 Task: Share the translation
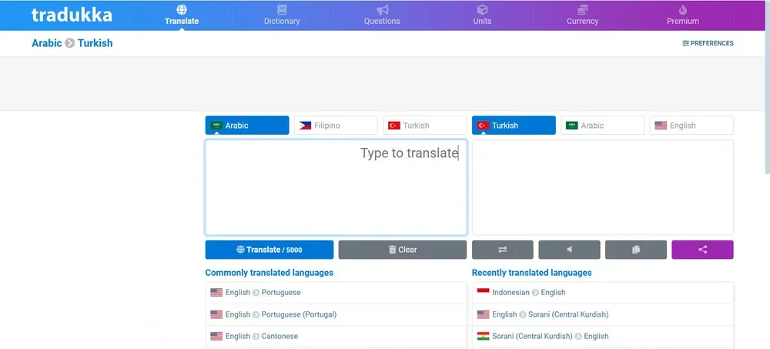pyautogui.click(x=703, y=250)
